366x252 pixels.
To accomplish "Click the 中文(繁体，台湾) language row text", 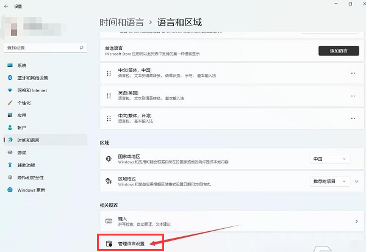I will [135, 115].
